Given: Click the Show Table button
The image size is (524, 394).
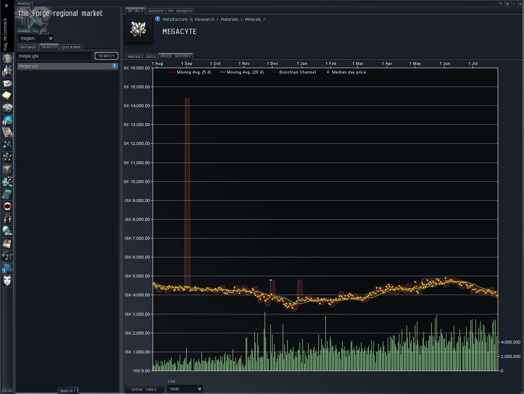Looking at the screenshot, I should 144,389.
